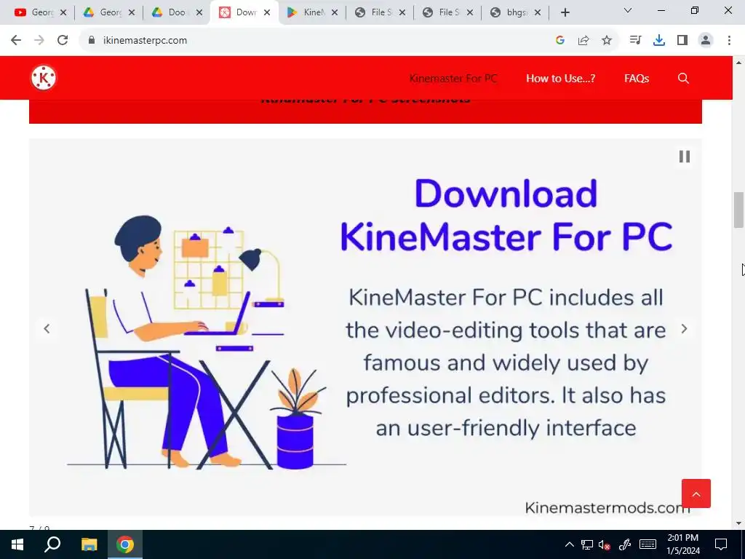The width and height of the screenshot is (745, 559).
Task: Bookmark this page with star icon
Action: pos(607,41)
